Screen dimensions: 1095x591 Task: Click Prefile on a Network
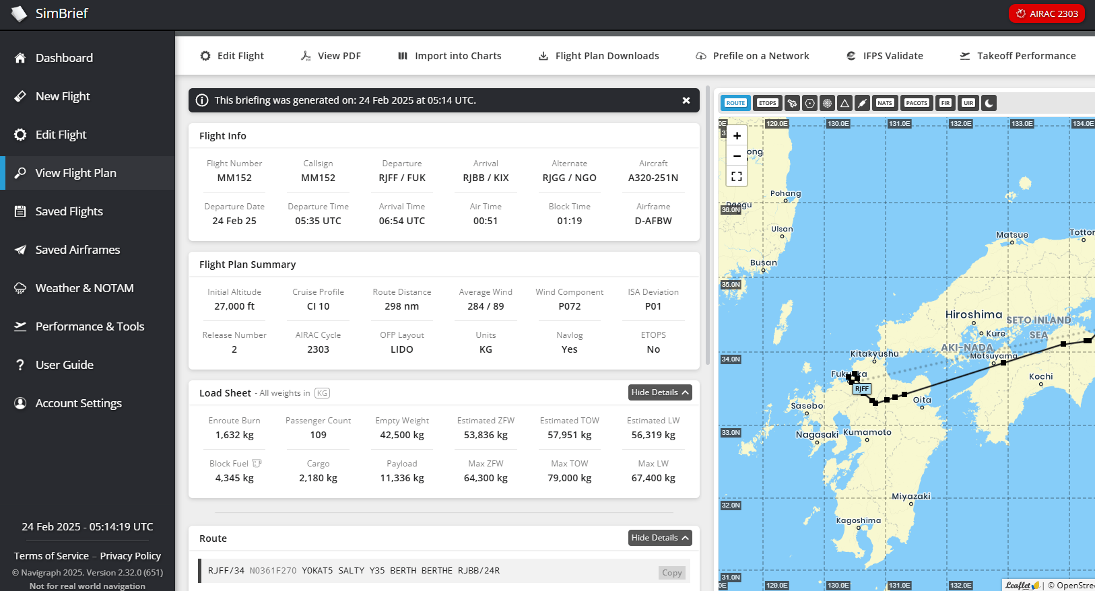pos(752,56)
